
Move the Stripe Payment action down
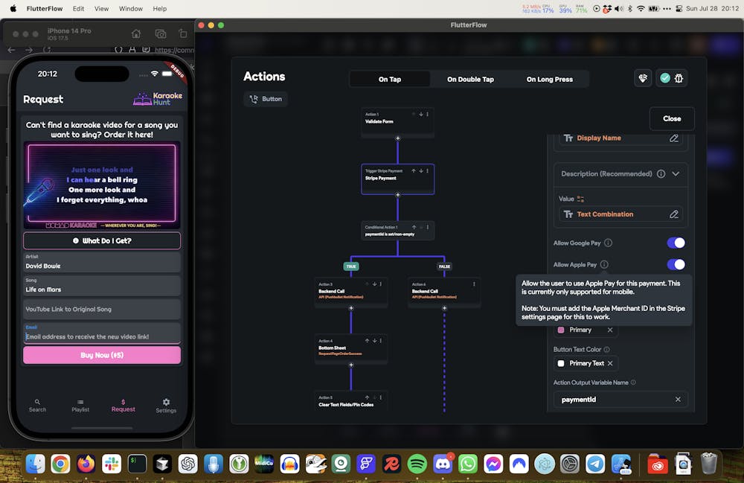(421, 171)
